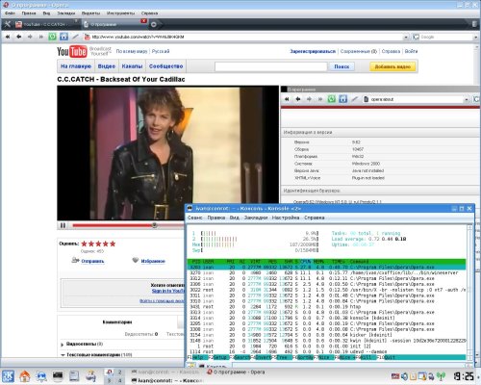The image size is (481, 385).
Task: Open the Opera panels wrench icon
Action: 8,24
